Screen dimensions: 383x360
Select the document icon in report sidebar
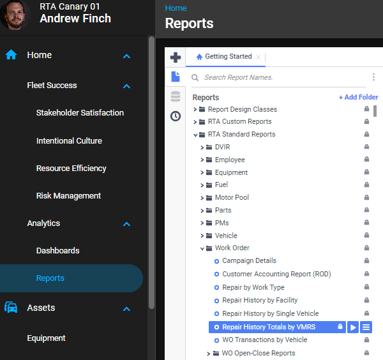click(x=176, y=77)
